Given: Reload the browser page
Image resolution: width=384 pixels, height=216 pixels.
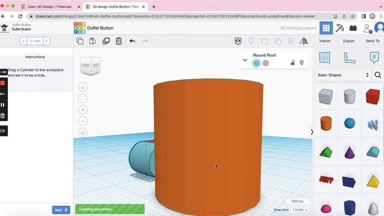Looking at the screenshot, I should click(20, 16).
